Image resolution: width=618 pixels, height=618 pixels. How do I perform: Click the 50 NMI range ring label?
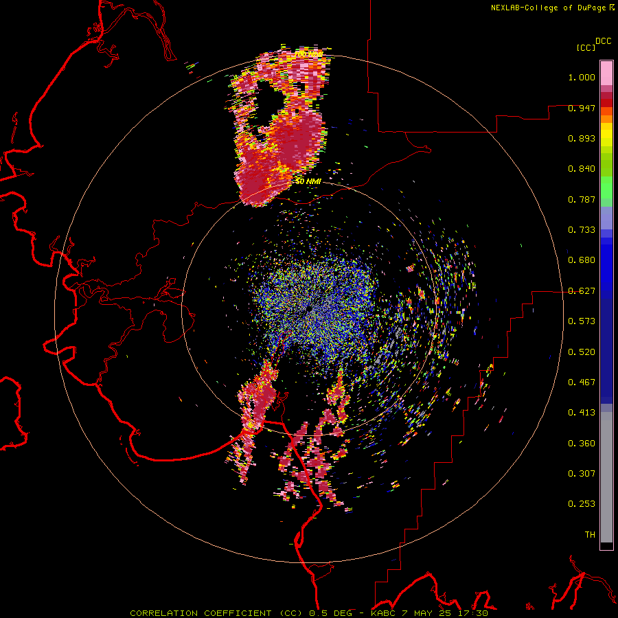tap(308, 181)
